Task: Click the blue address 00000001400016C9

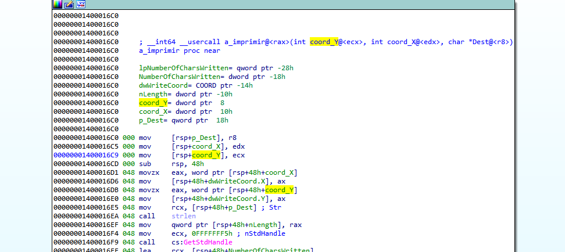Action: tap(85, 155)
